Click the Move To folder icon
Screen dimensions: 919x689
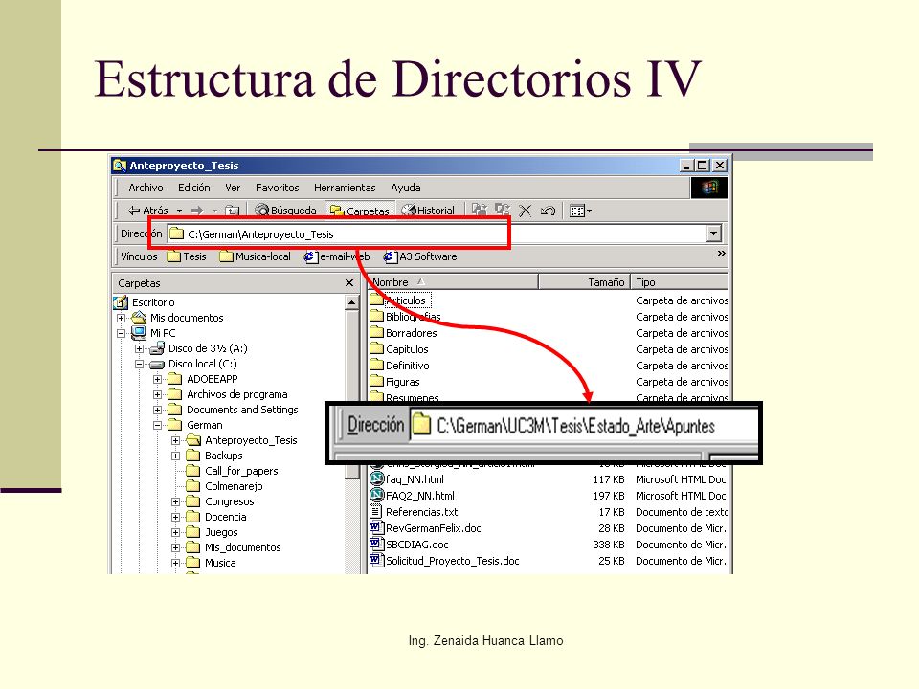point(480,210)
